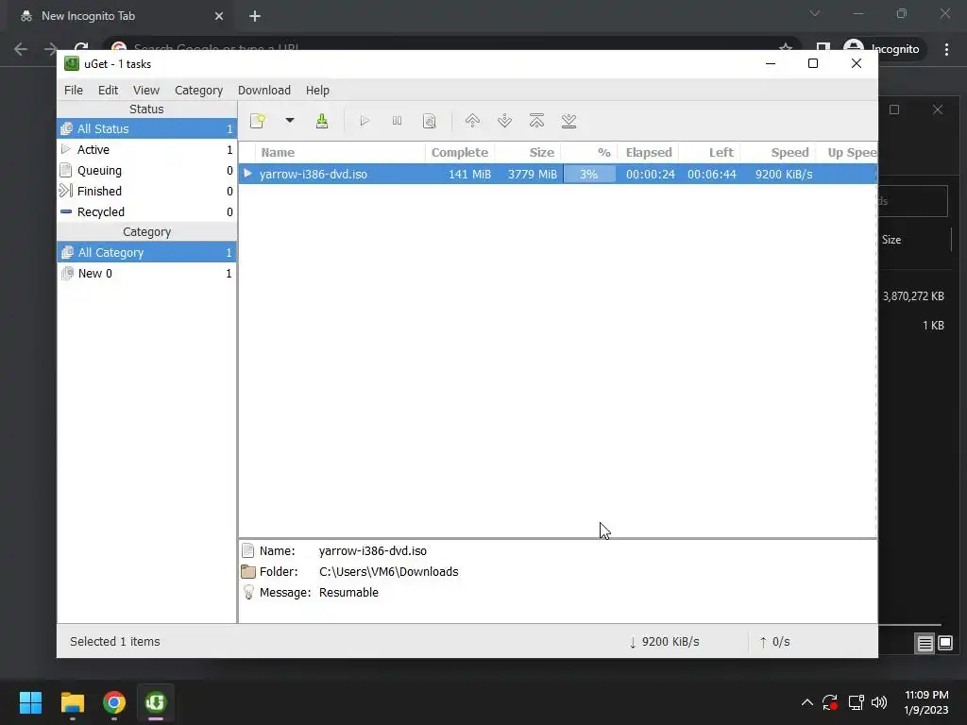This screenshot has height=725, width=967.
Task: Open Chrome's three-dot menu
Action: 946,49
